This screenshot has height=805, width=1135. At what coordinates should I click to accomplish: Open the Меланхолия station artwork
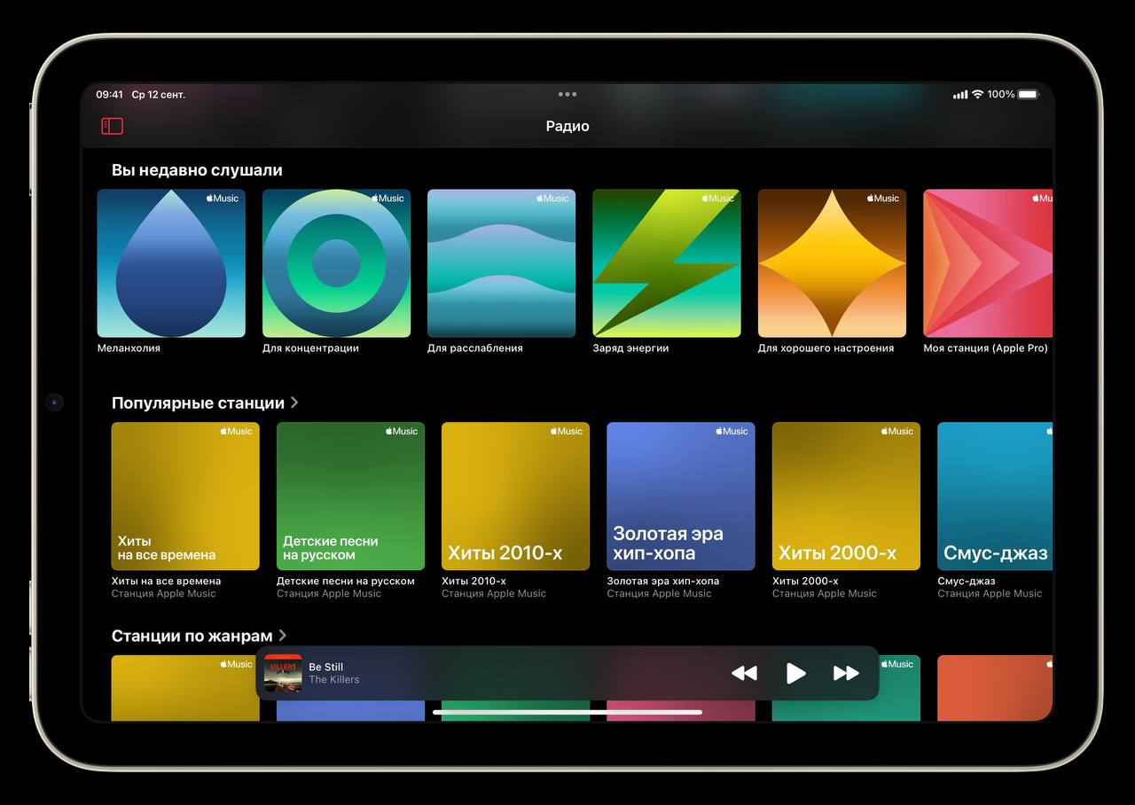coord(171,263)
